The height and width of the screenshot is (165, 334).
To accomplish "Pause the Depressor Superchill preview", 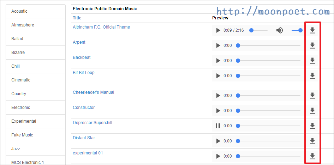I will 218,126.
